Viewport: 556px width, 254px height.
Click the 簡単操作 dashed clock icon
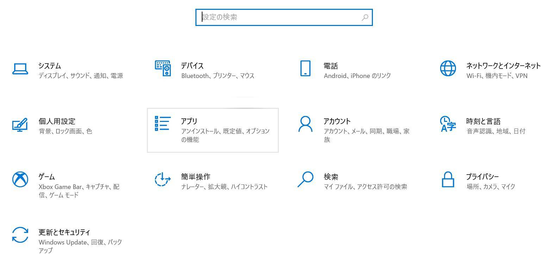(x=163, y=179)
